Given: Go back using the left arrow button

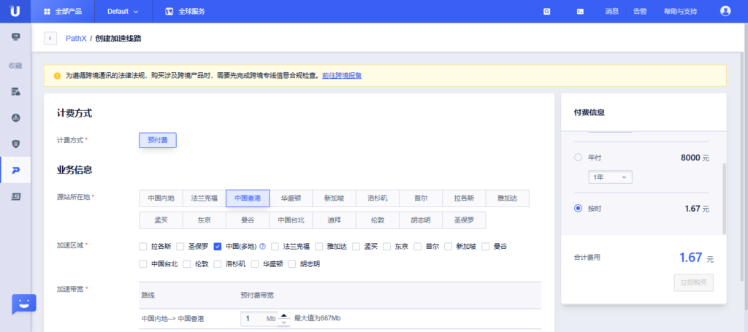Looking at the screenshot, I should pyautogui.click(x=50, y=38).
